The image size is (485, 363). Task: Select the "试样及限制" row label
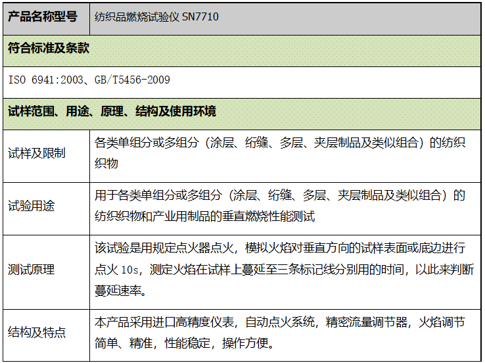pyautogui.click(x=37, y=153)
